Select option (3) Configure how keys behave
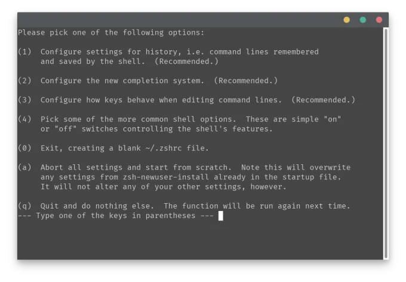Viewport: 406px width, 282px height. point(186,100)
